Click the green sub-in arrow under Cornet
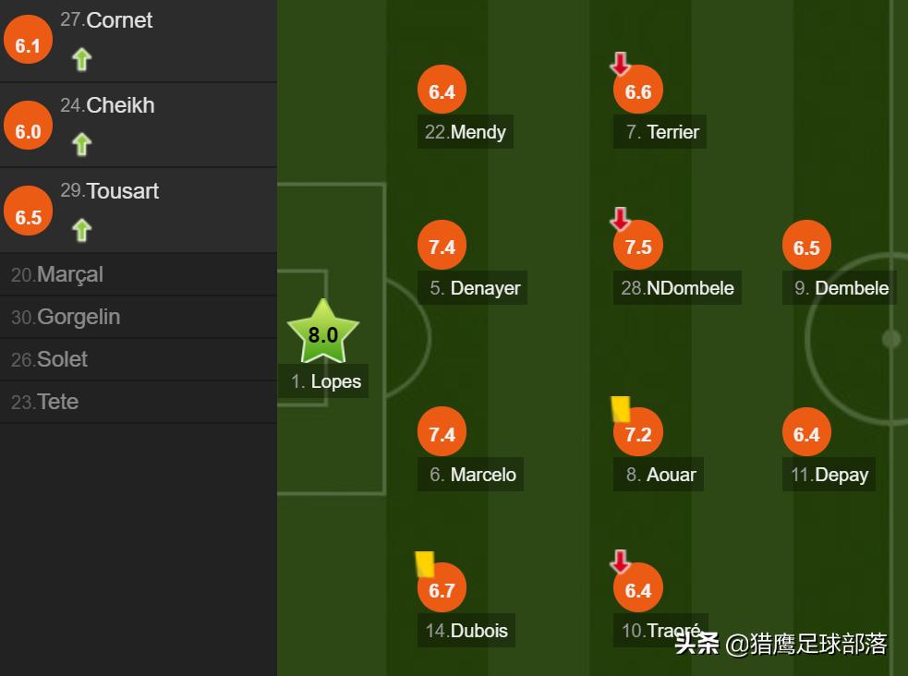This screenshot has width=908, height=676. 82,60
